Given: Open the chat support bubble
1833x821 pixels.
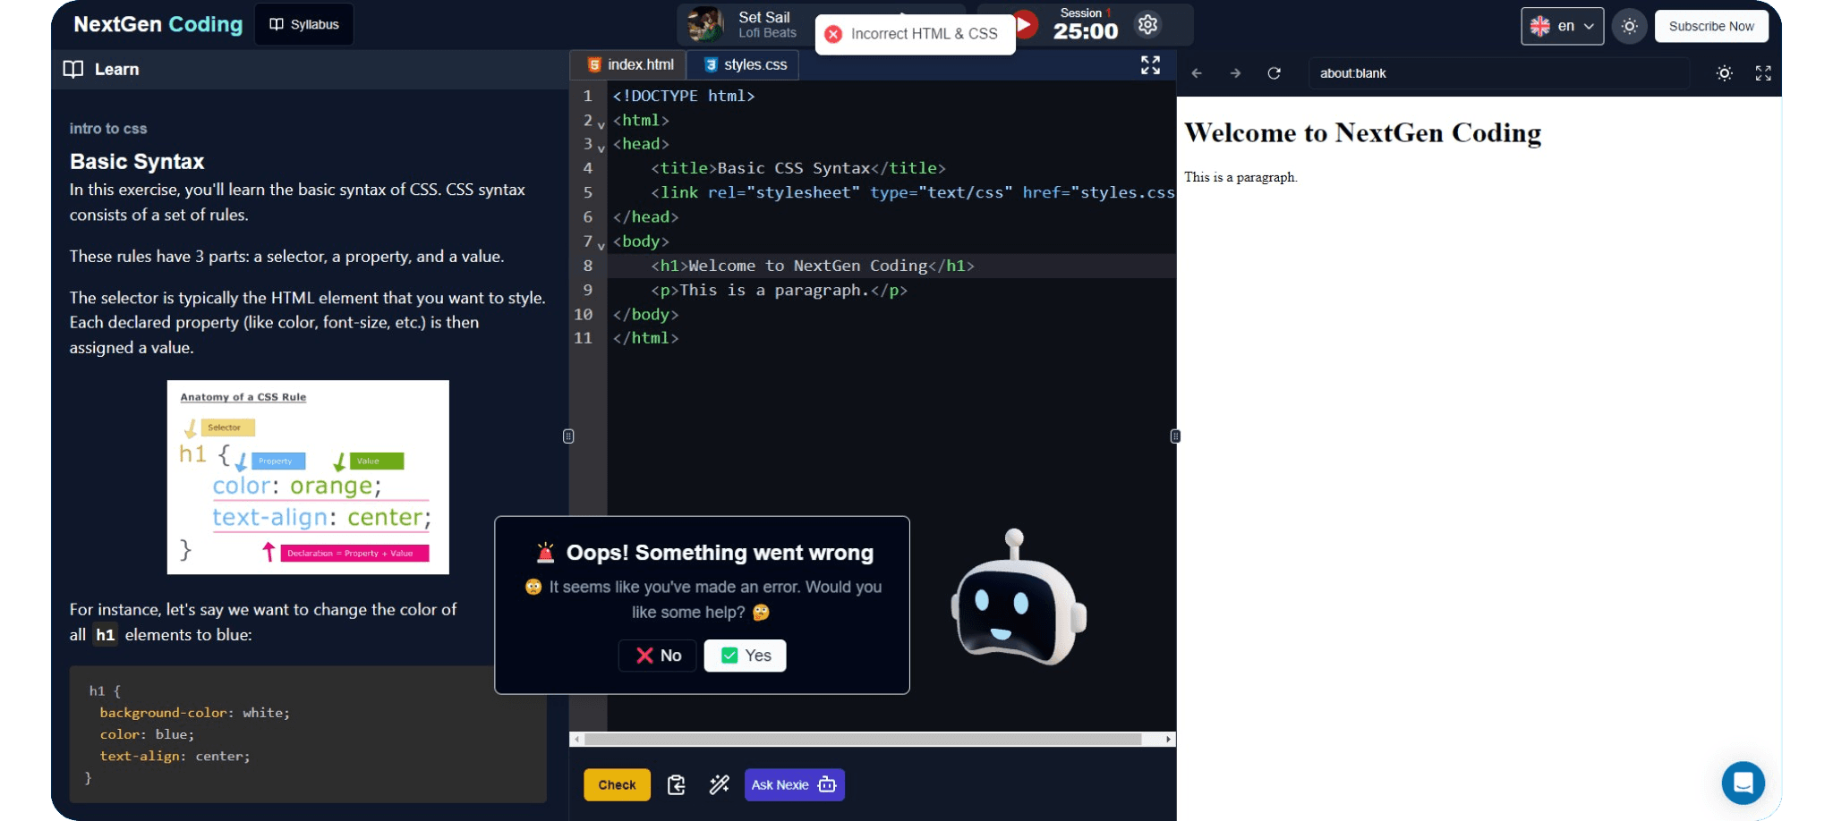Looking at the screenshot, I should click(1743, 783).
